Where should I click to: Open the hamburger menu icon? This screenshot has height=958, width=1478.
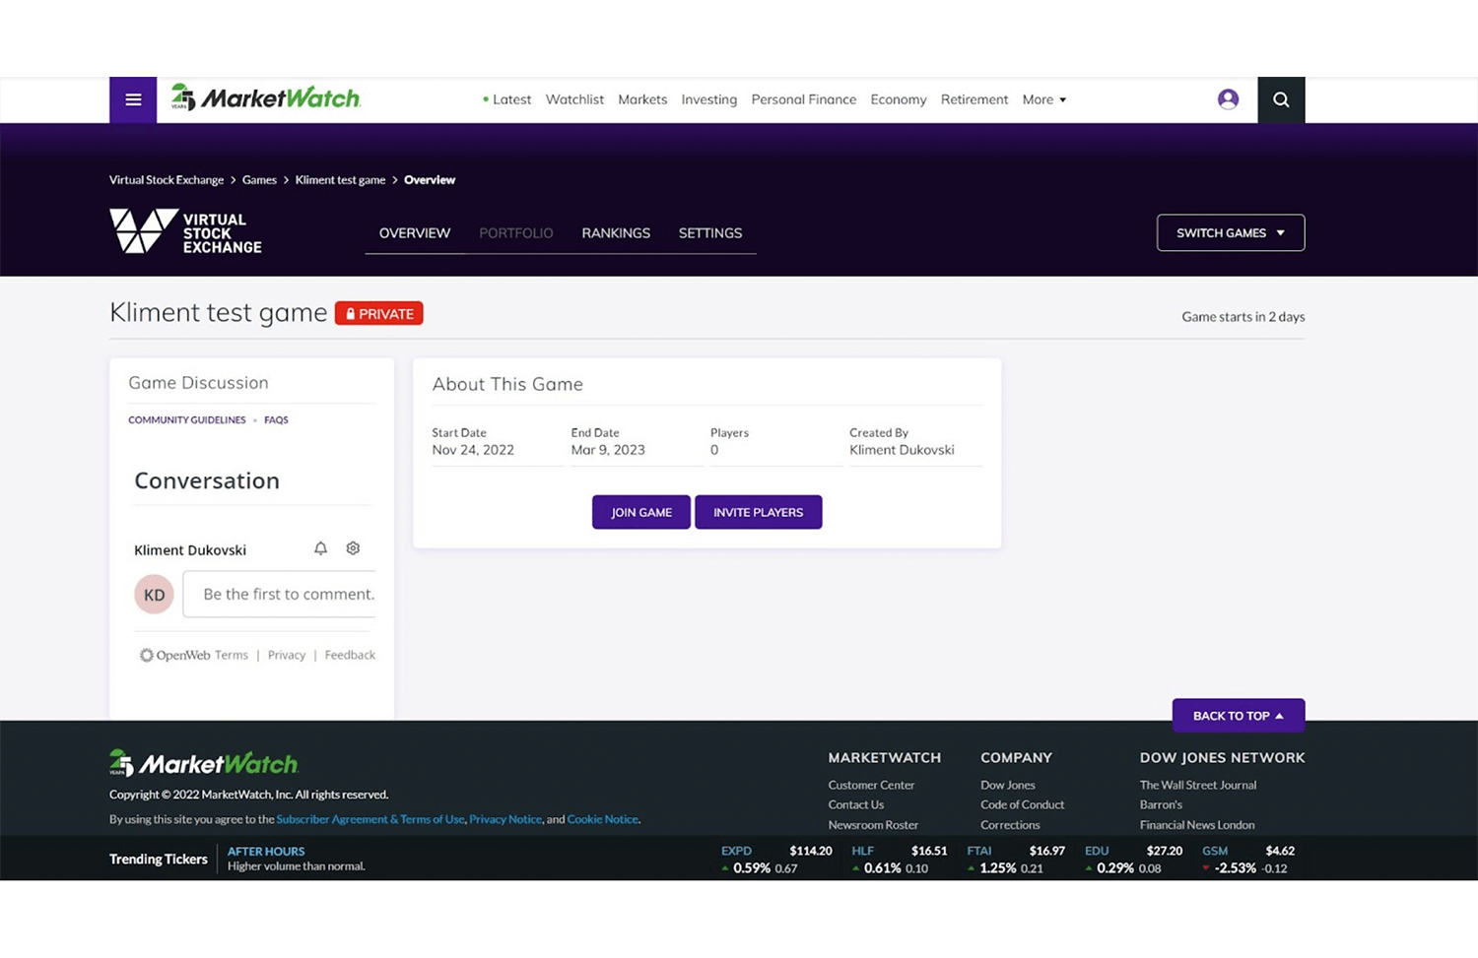click(x=133, y=99)
